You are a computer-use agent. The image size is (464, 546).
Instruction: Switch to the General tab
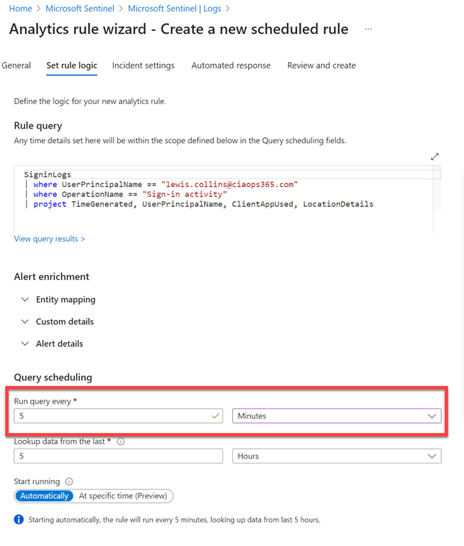16,65
